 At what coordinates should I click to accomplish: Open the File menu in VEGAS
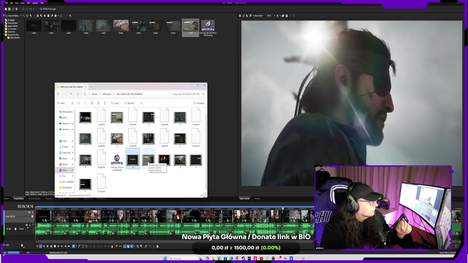pos(6,3)
